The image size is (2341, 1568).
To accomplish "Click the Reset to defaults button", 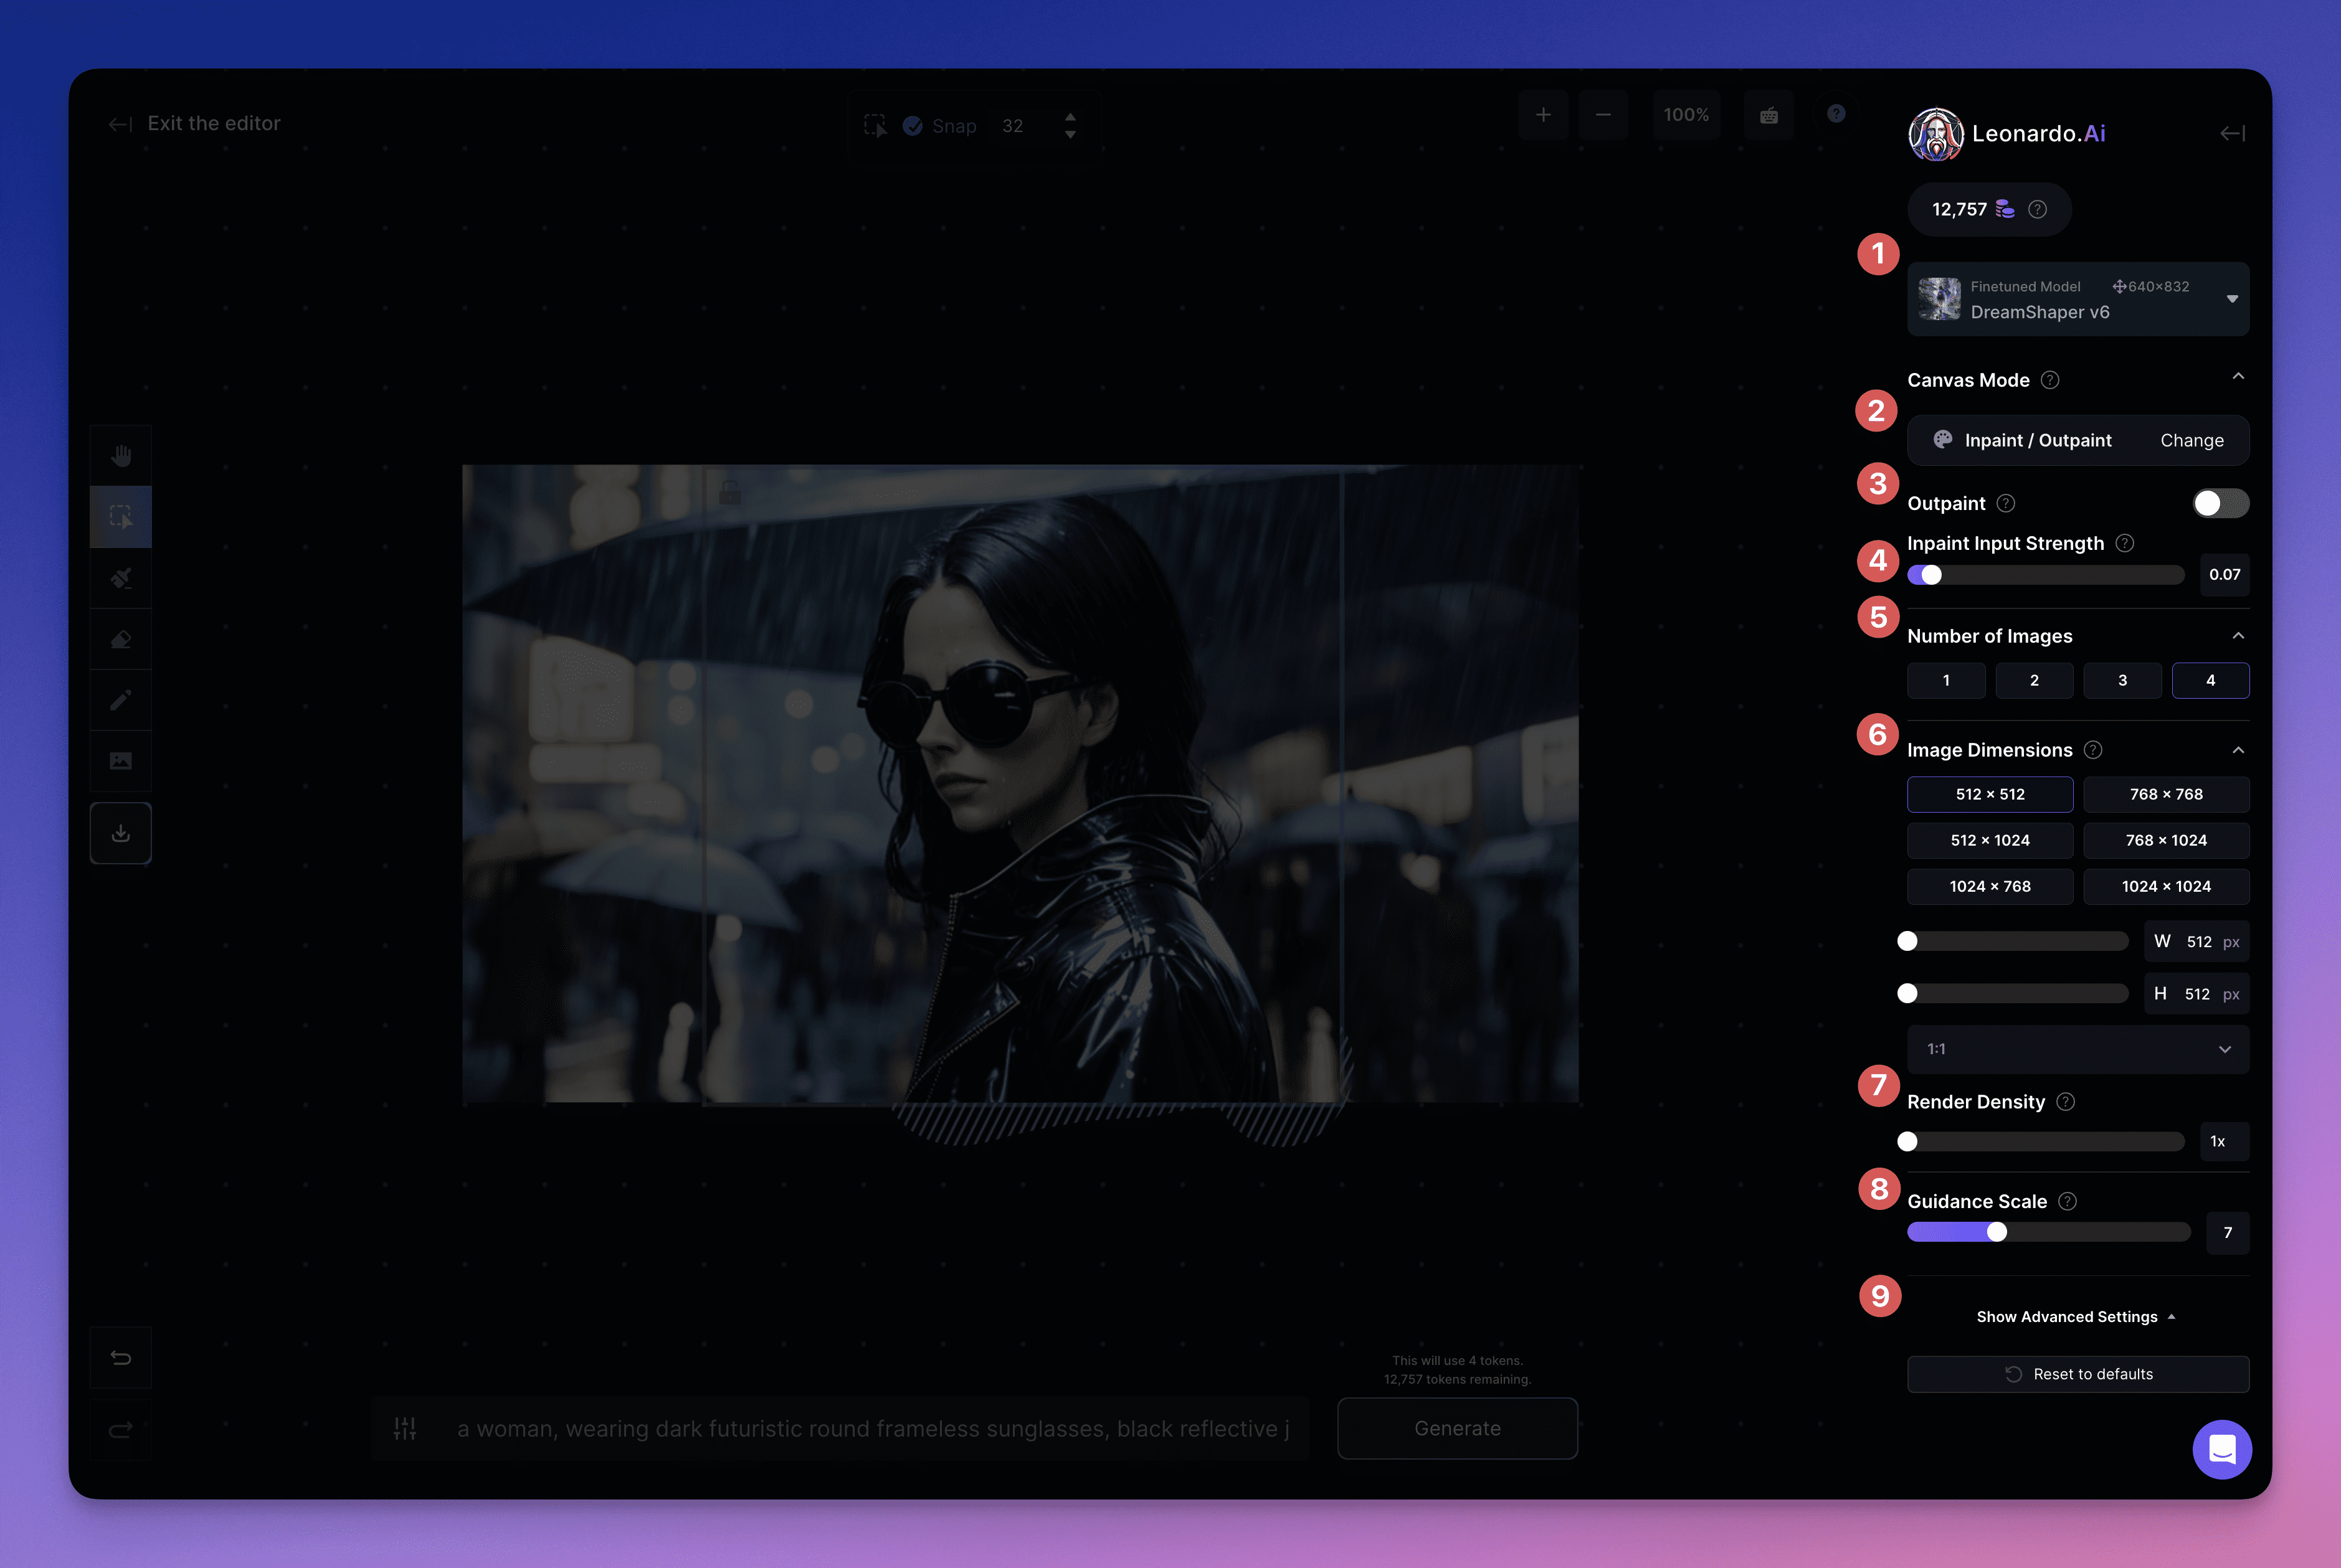I will [2078, 1374].
